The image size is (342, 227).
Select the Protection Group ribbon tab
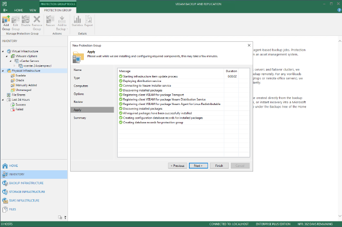[58, 10]
